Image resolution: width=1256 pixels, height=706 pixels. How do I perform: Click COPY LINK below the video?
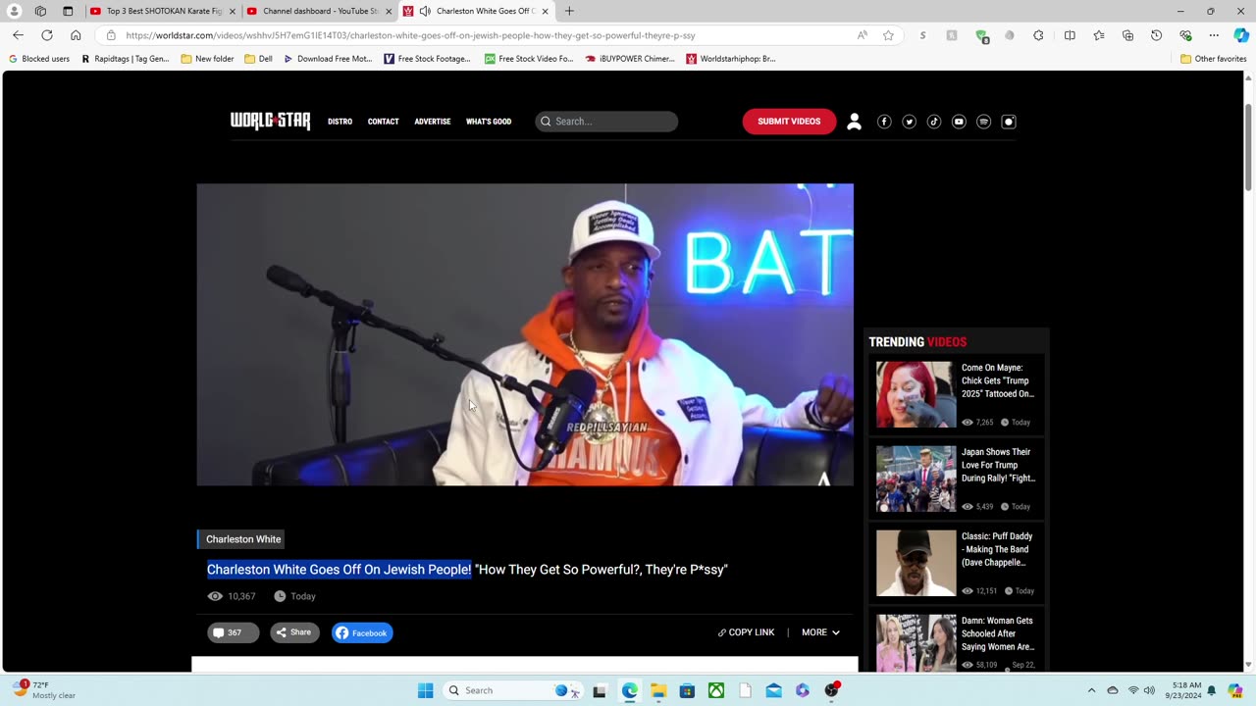(x=746, y=632)
